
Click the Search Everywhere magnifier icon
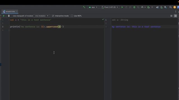171,7
